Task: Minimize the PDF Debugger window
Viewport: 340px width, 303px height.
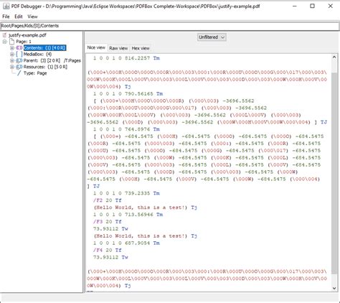Action: (x=295, y=6)
